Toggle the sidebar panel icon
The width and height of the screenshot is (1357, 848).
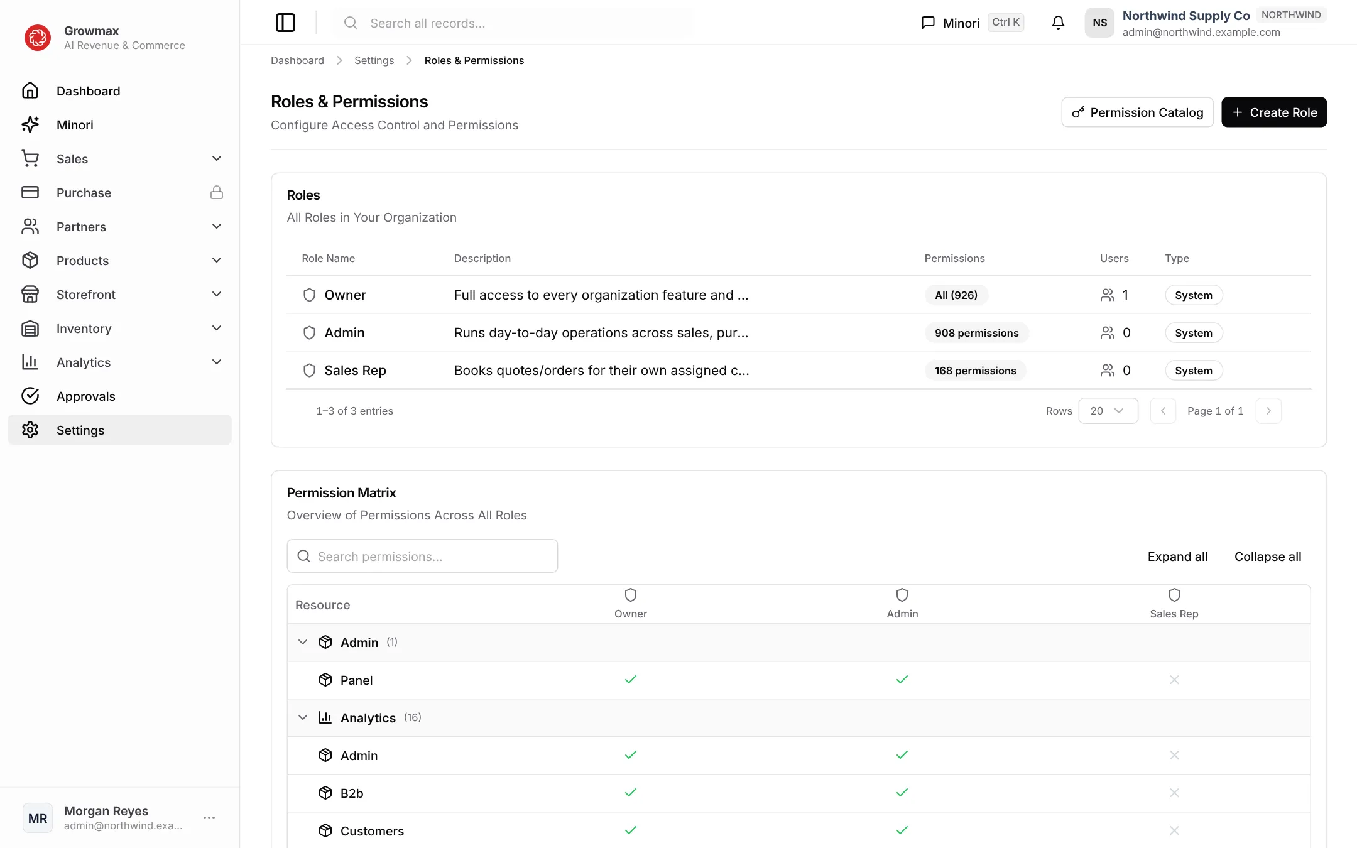[x=285, y=23]
